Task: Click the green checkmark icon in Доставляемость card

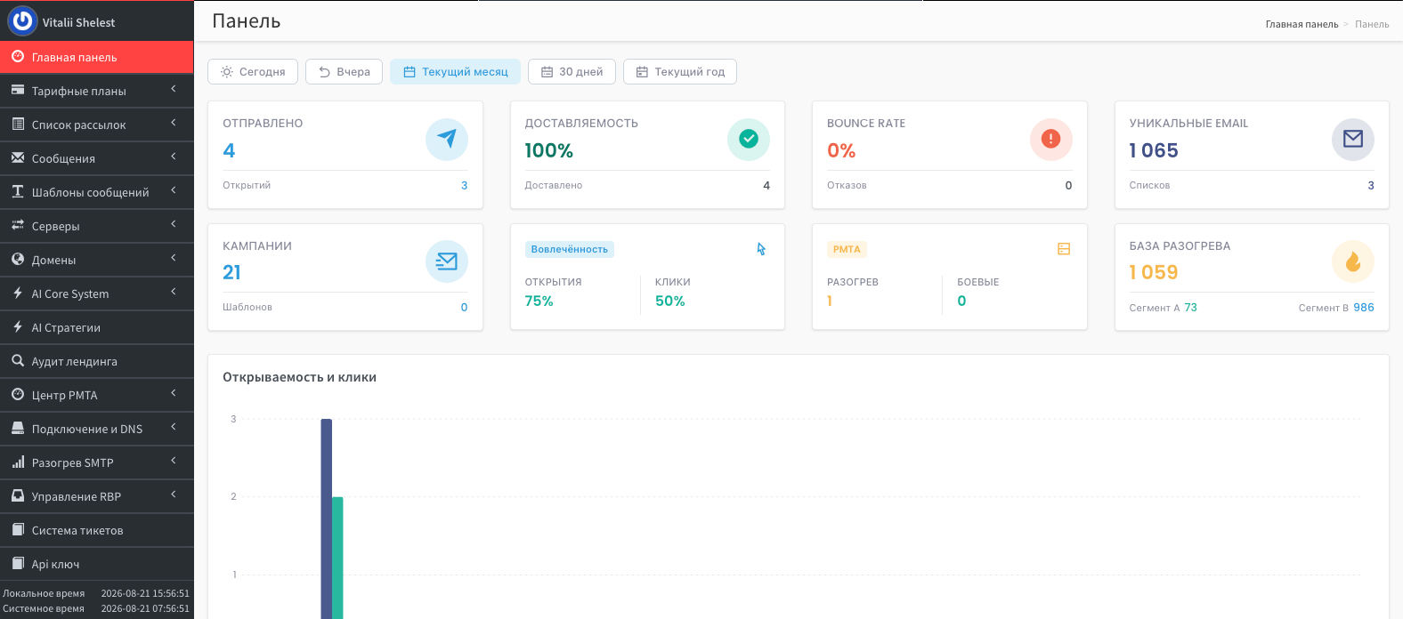Action: click(x=749, y=140)
